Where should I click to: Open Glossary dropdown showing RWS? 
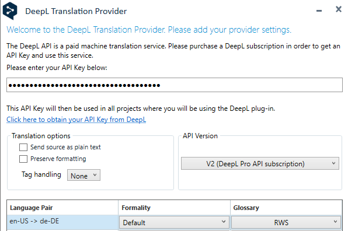point(286,222)
